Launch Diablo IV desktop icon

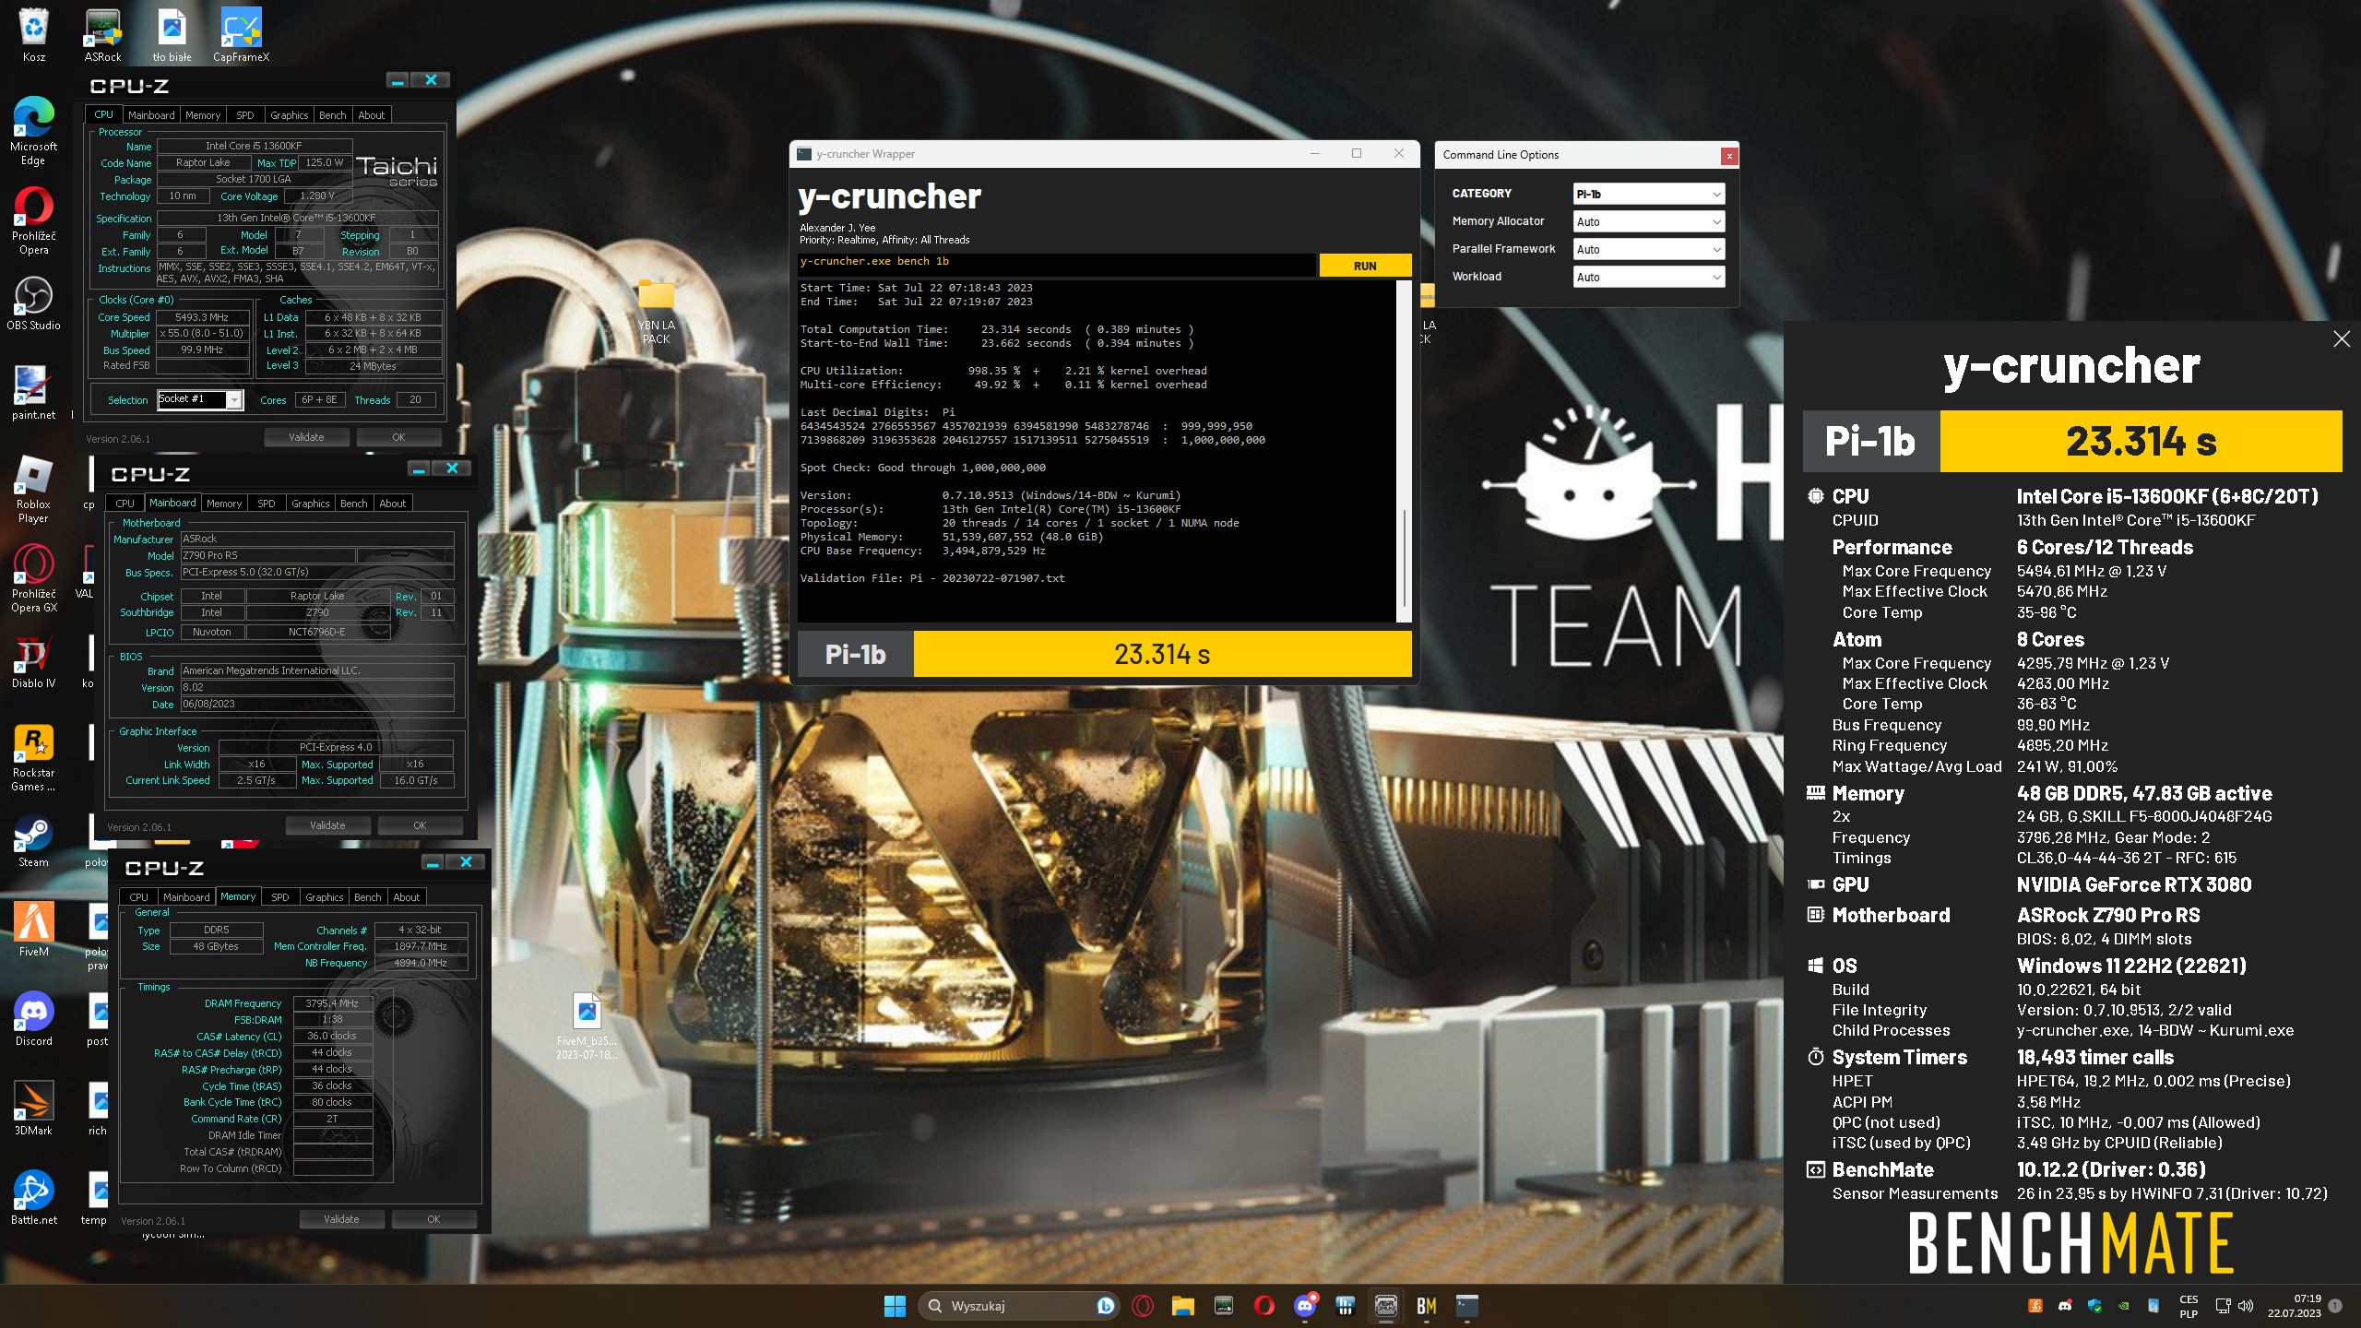(34, 662)
